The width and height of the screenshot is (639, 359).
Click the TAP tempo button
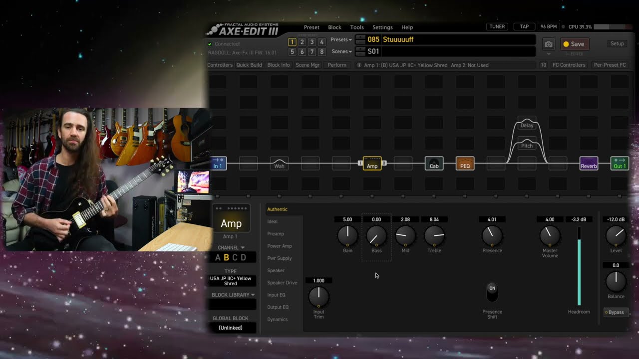tap(524, 27)
